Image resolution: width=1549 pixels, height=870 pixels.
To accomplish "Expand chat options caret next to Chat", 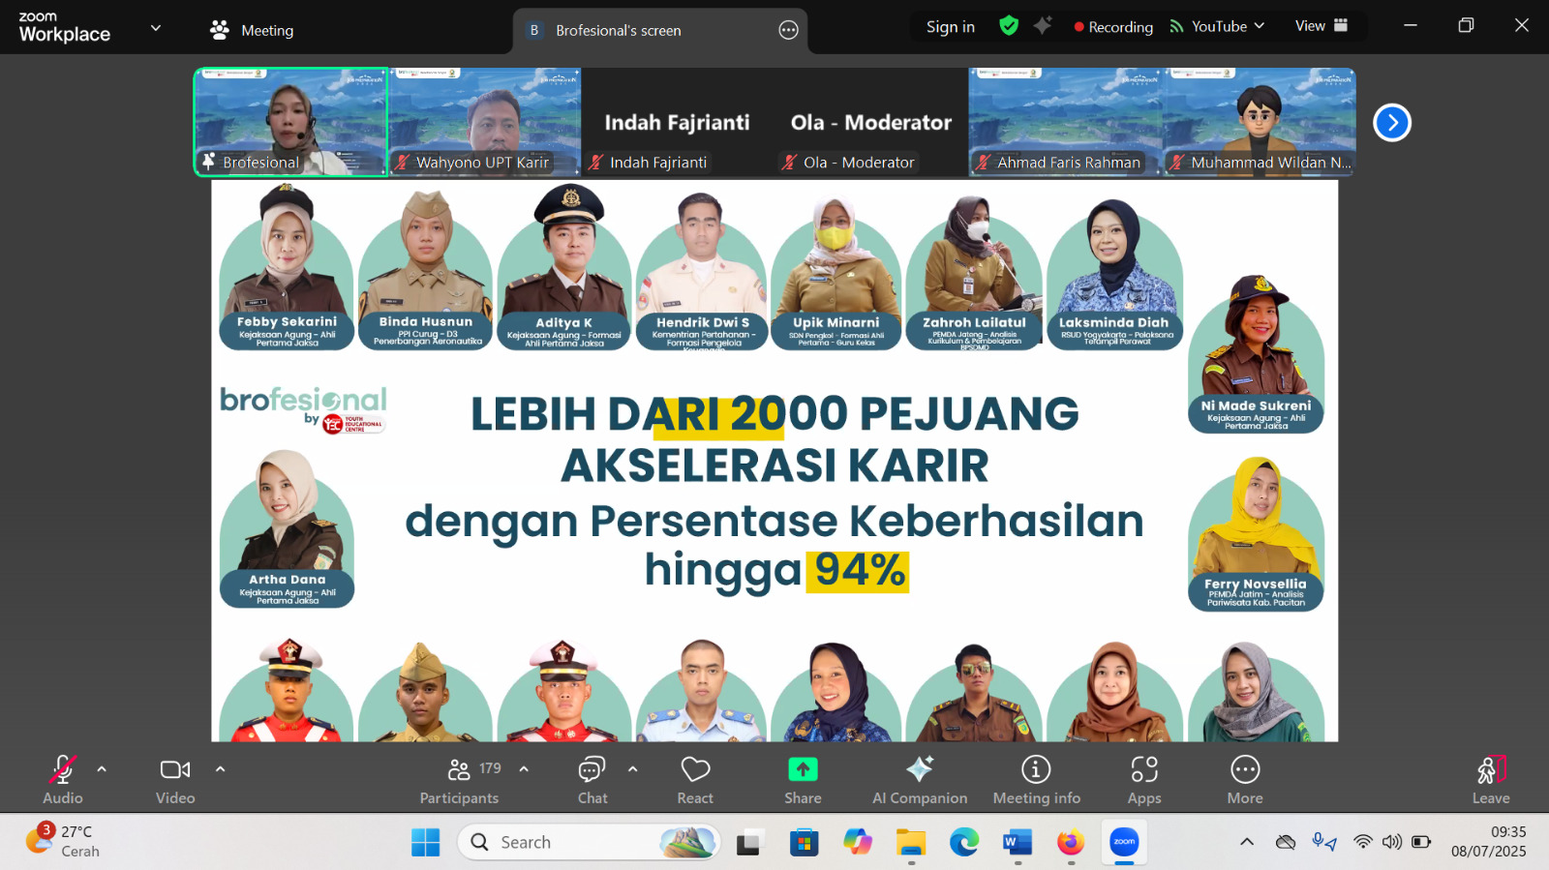I will (632, 769).
